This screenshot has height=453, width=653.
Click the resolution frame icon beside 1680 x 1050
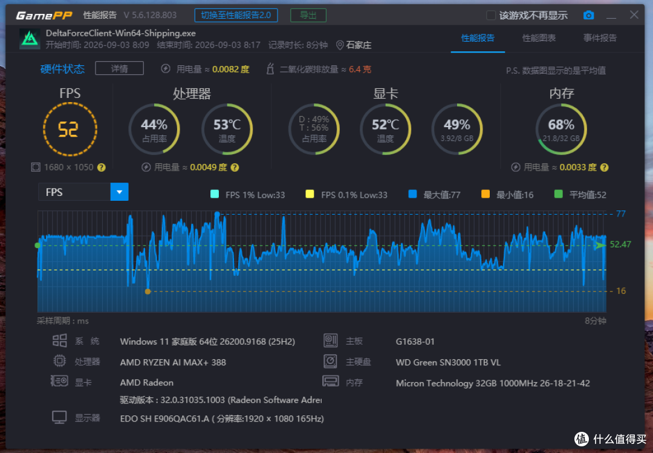click(36, 167)
